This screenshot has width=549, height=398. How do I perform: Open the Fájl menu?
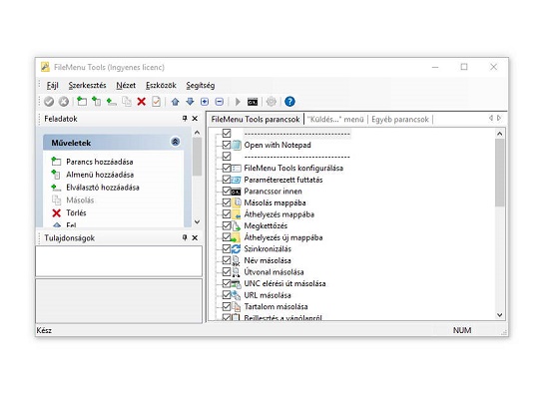(x=52, y=86)
